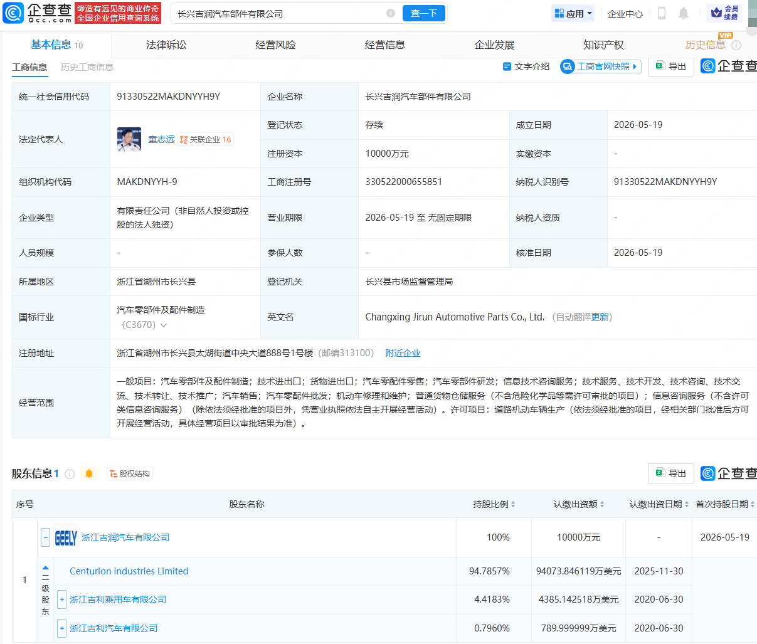
Task: View 关联企业 16 related companies
Action: click(x=205, y=139)
